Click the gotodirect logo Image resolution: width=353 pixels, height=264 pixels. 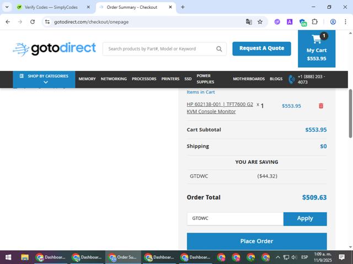click(55, 49)
